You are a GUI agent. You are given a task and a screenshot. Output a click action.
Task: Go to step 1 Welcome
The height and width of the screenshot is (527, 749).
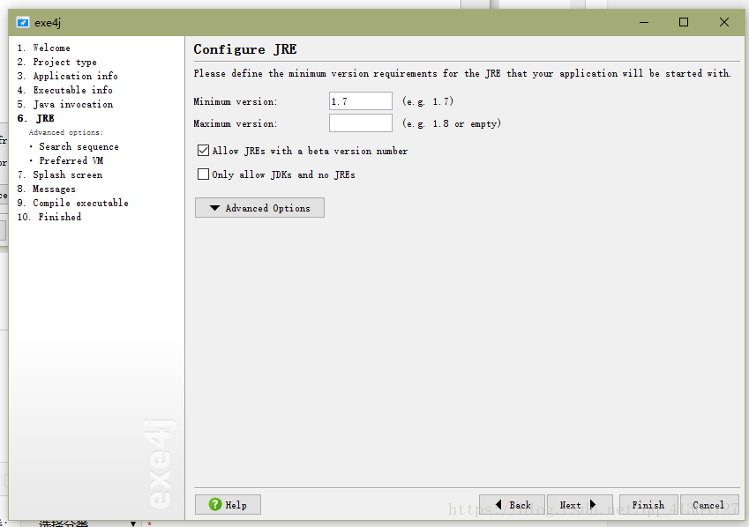(x=44, y=48)
